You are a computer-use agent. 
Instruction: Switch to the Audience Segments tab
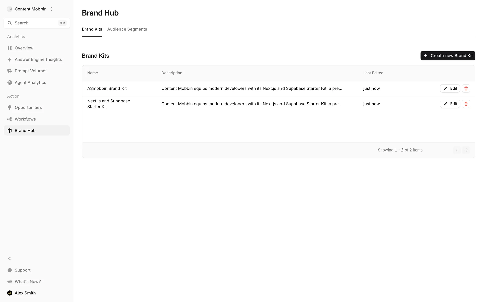[x=127, y=29]
